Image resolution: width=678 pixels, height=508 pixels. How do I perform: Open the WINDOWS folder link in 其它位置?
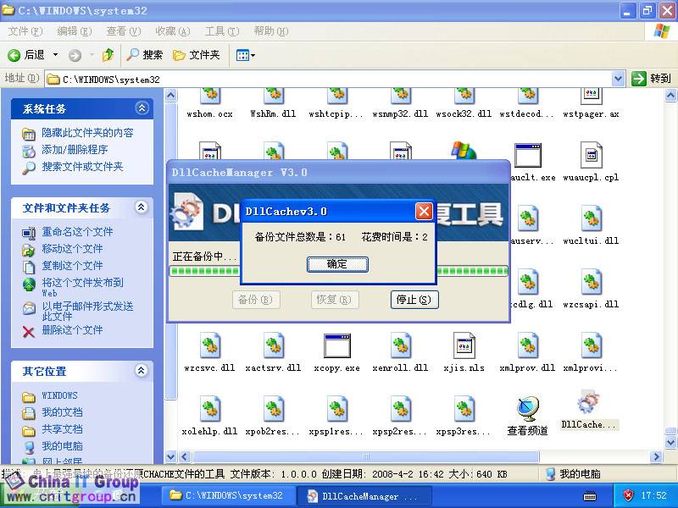(59, 395)
